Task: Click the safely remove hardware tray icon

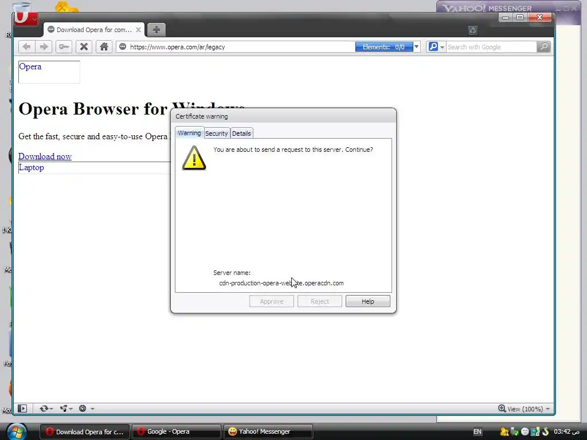Action: point(514,431)
